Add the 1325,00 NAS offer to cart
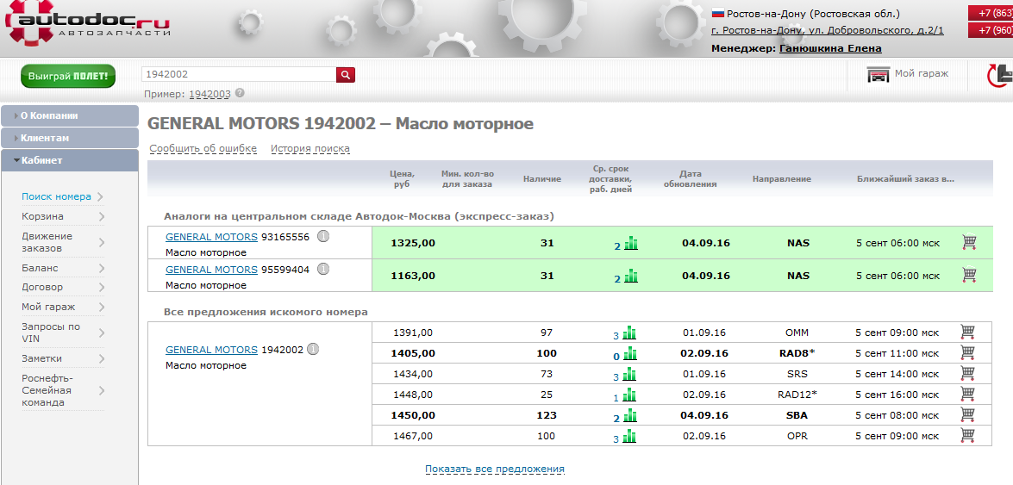Image resolution: width=1013 pixels, height=485 pixels. pyautogui.click(x=969, y=243)
